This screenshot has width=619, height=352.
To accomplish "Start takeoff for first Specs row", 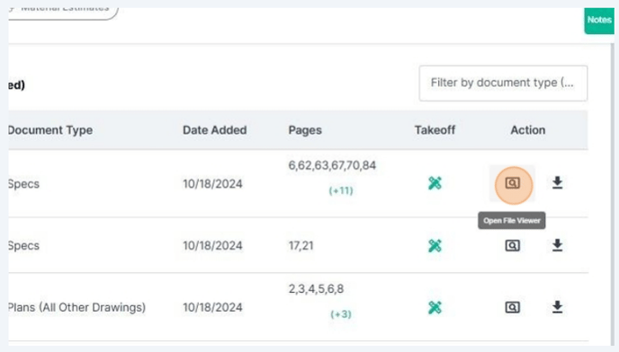I will 435,183.
